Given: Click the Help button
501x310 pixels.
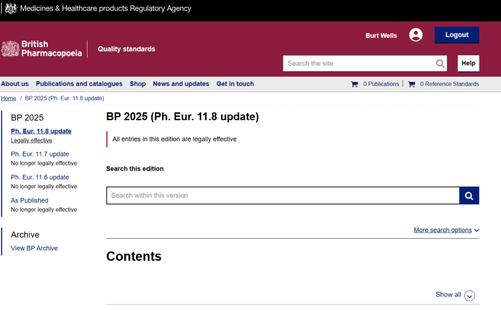Looking at the screenshot, I should [x=468, y=64].
